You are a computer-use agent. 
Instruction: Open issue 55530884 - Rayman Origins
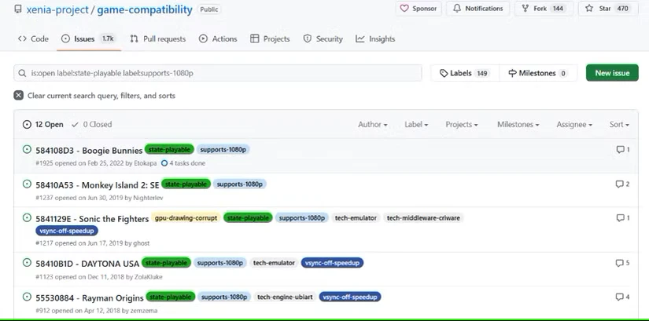[x=90, y=298]
